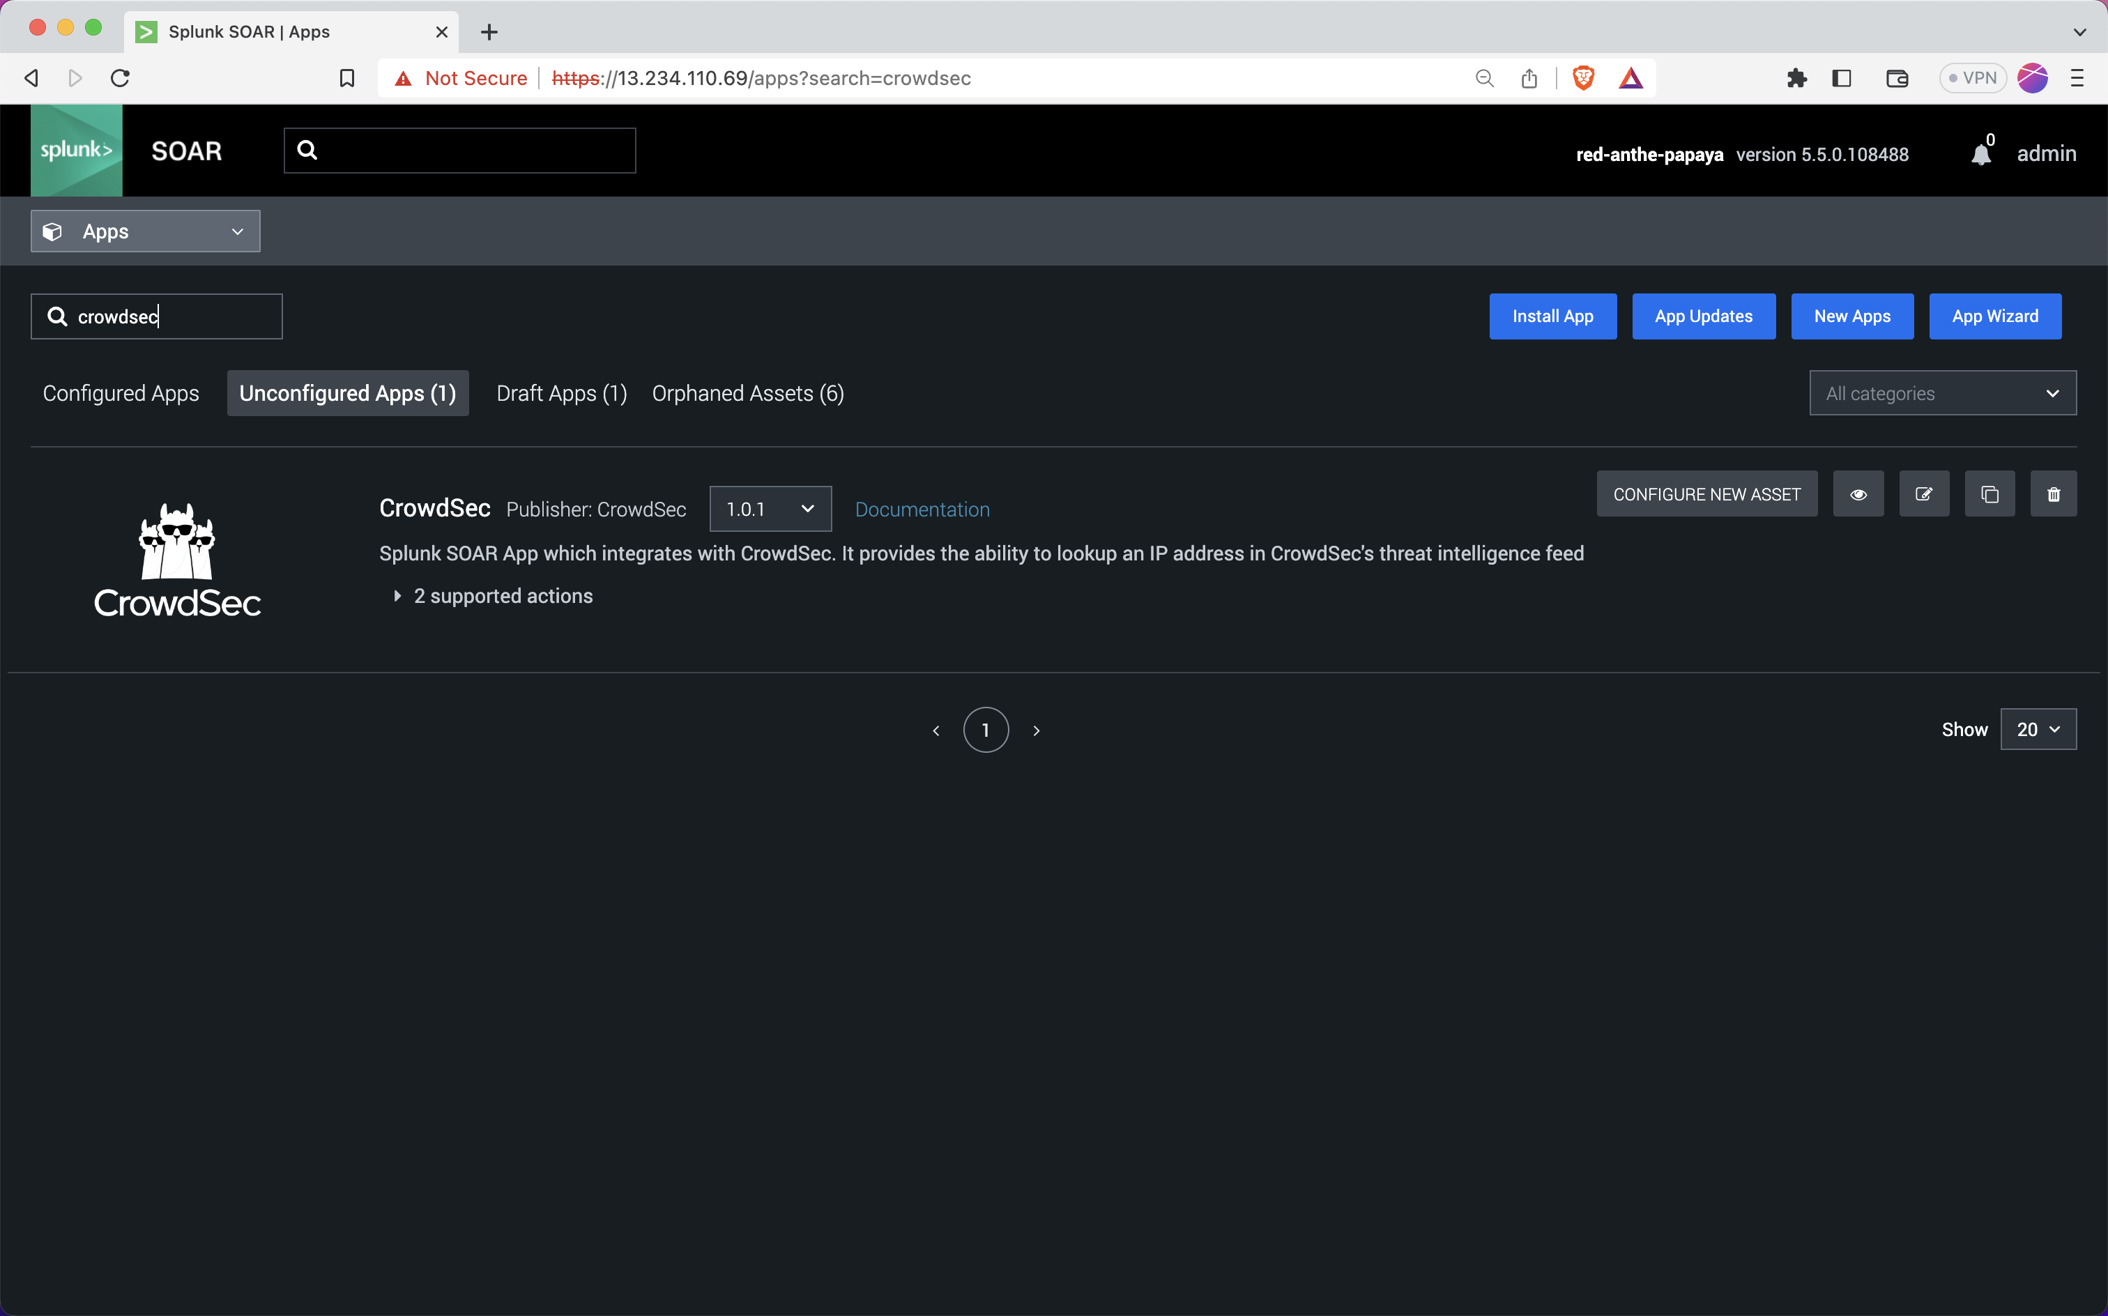Image resolution: width=2108 pixels, height=1316 pixels.
Task: Delete CrowdSec app with trash icon
Action: coord(2053,494)
